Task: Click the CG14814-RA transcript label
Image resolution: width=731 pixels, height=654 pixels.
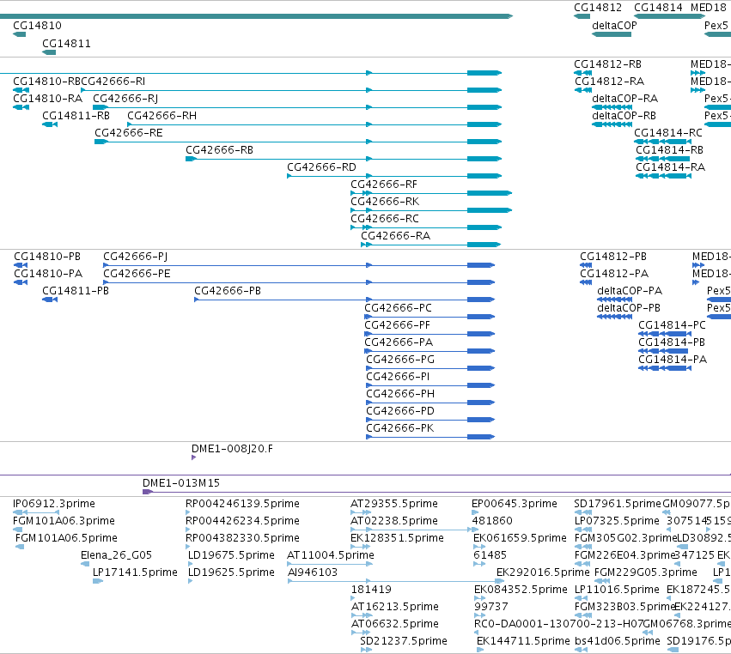Action: coord(670,167)
